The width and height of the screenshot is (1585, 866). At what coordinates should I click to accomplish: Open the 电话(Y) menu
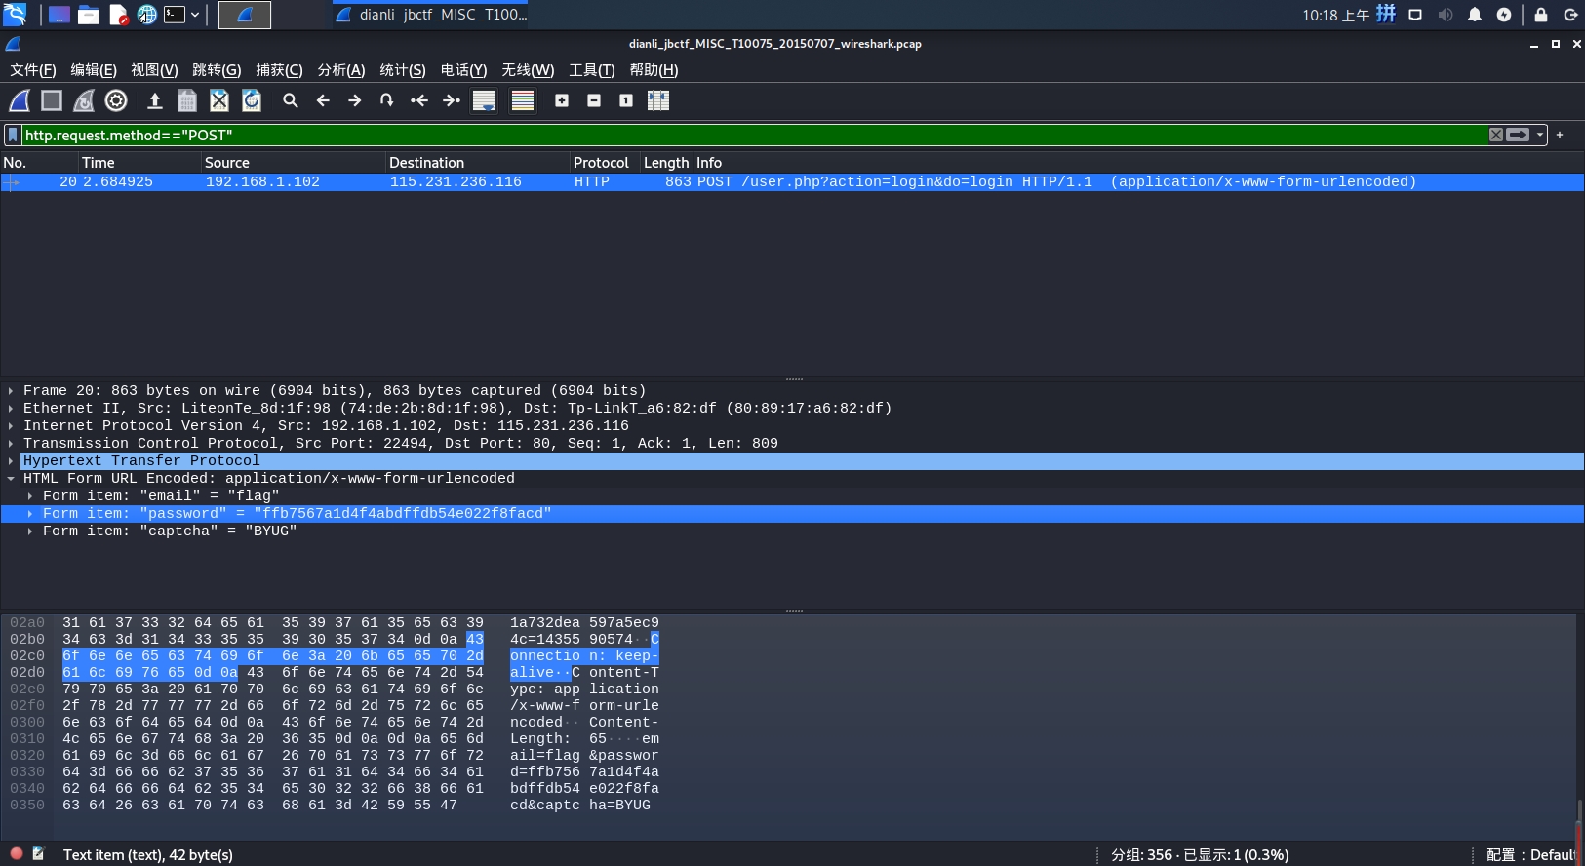(x=463, y=70)
